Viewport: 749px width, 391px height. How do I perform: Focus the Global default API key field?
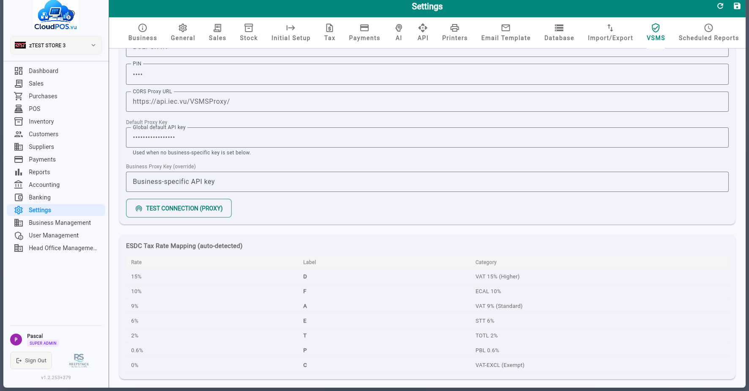[x=427, y=138]
